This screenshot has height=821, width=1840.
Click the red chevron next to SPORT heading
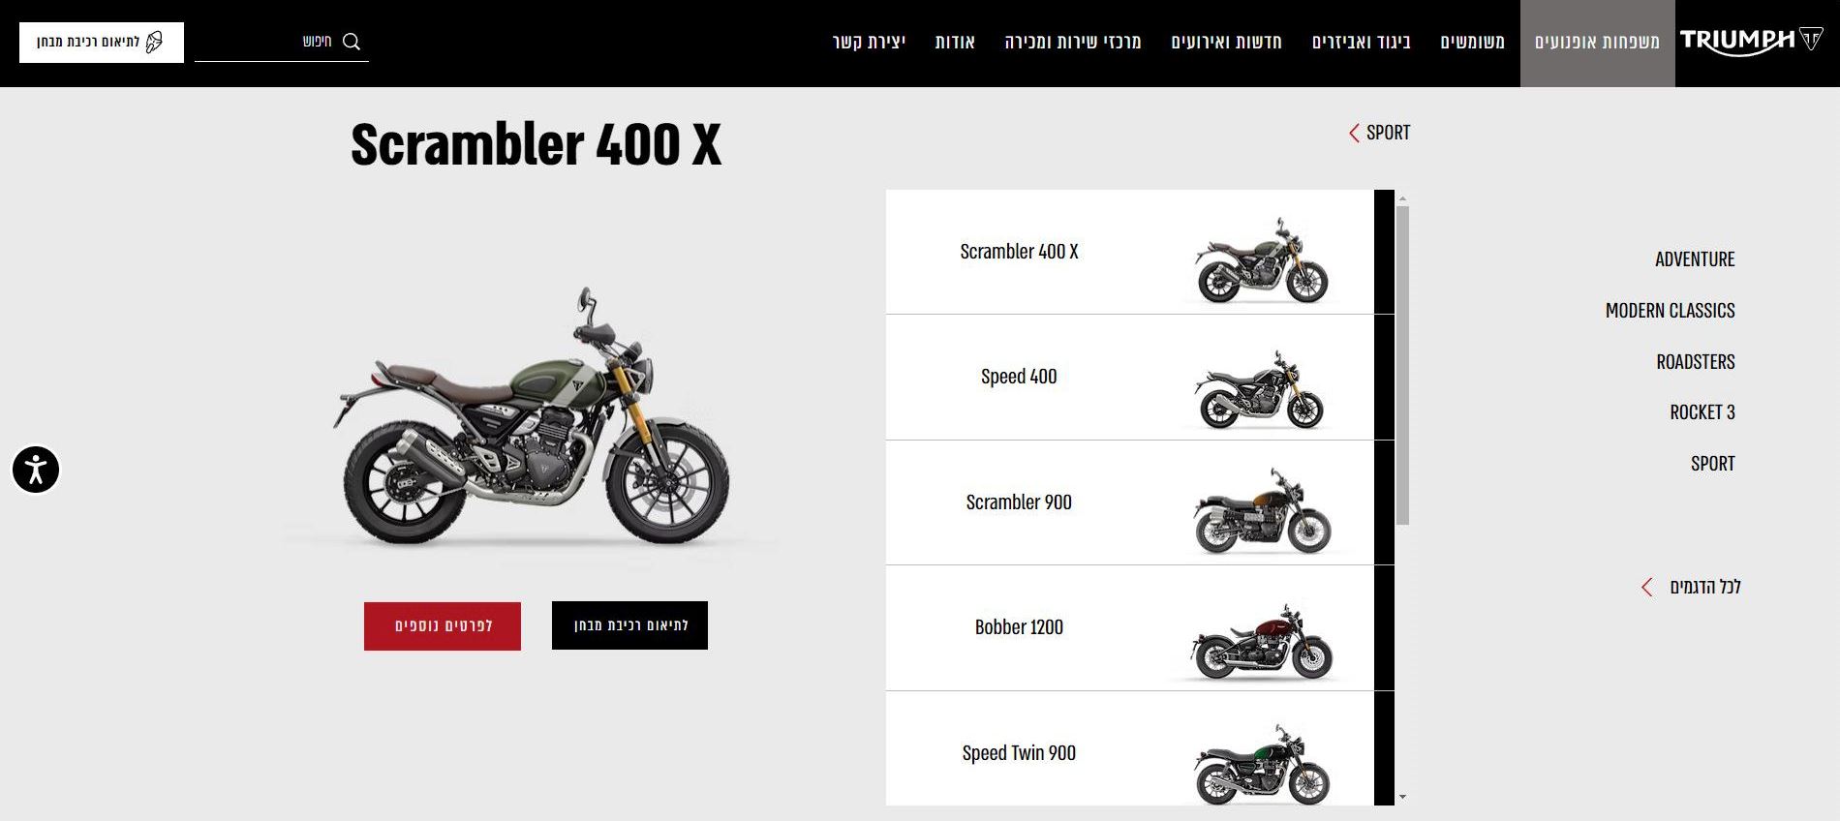point(1354,133)
